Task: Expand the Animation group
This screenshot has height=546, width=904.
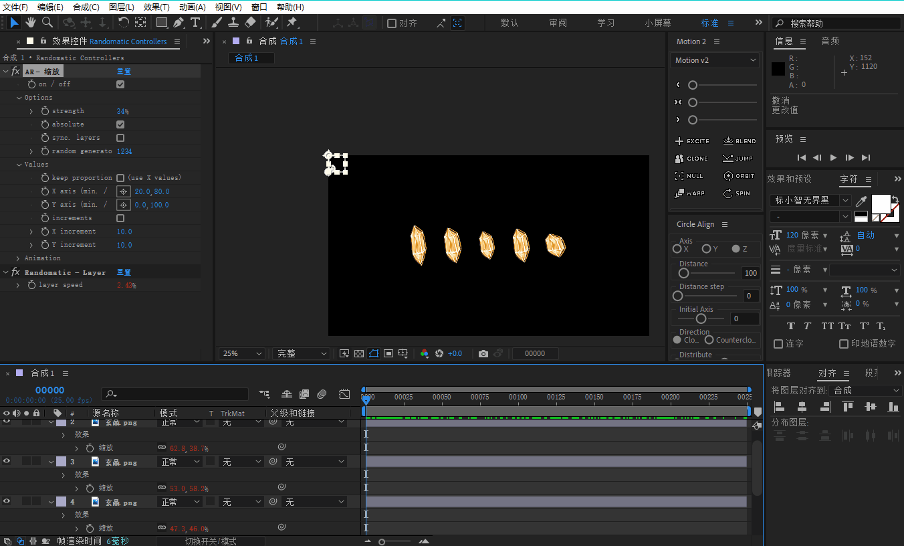Action: click(19, 258)
